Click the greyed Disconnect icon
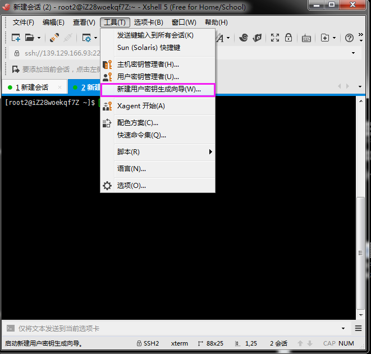371x354 pixels. click(68, 38)
